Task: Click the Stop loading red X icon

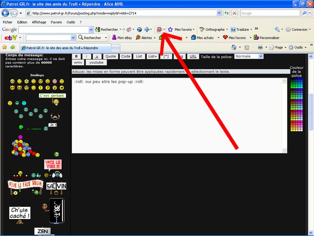Action: [234, 13]
